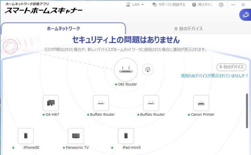Switch to the ホームネットワーク tab
This screenshot has width=251, height=155.
63,29
